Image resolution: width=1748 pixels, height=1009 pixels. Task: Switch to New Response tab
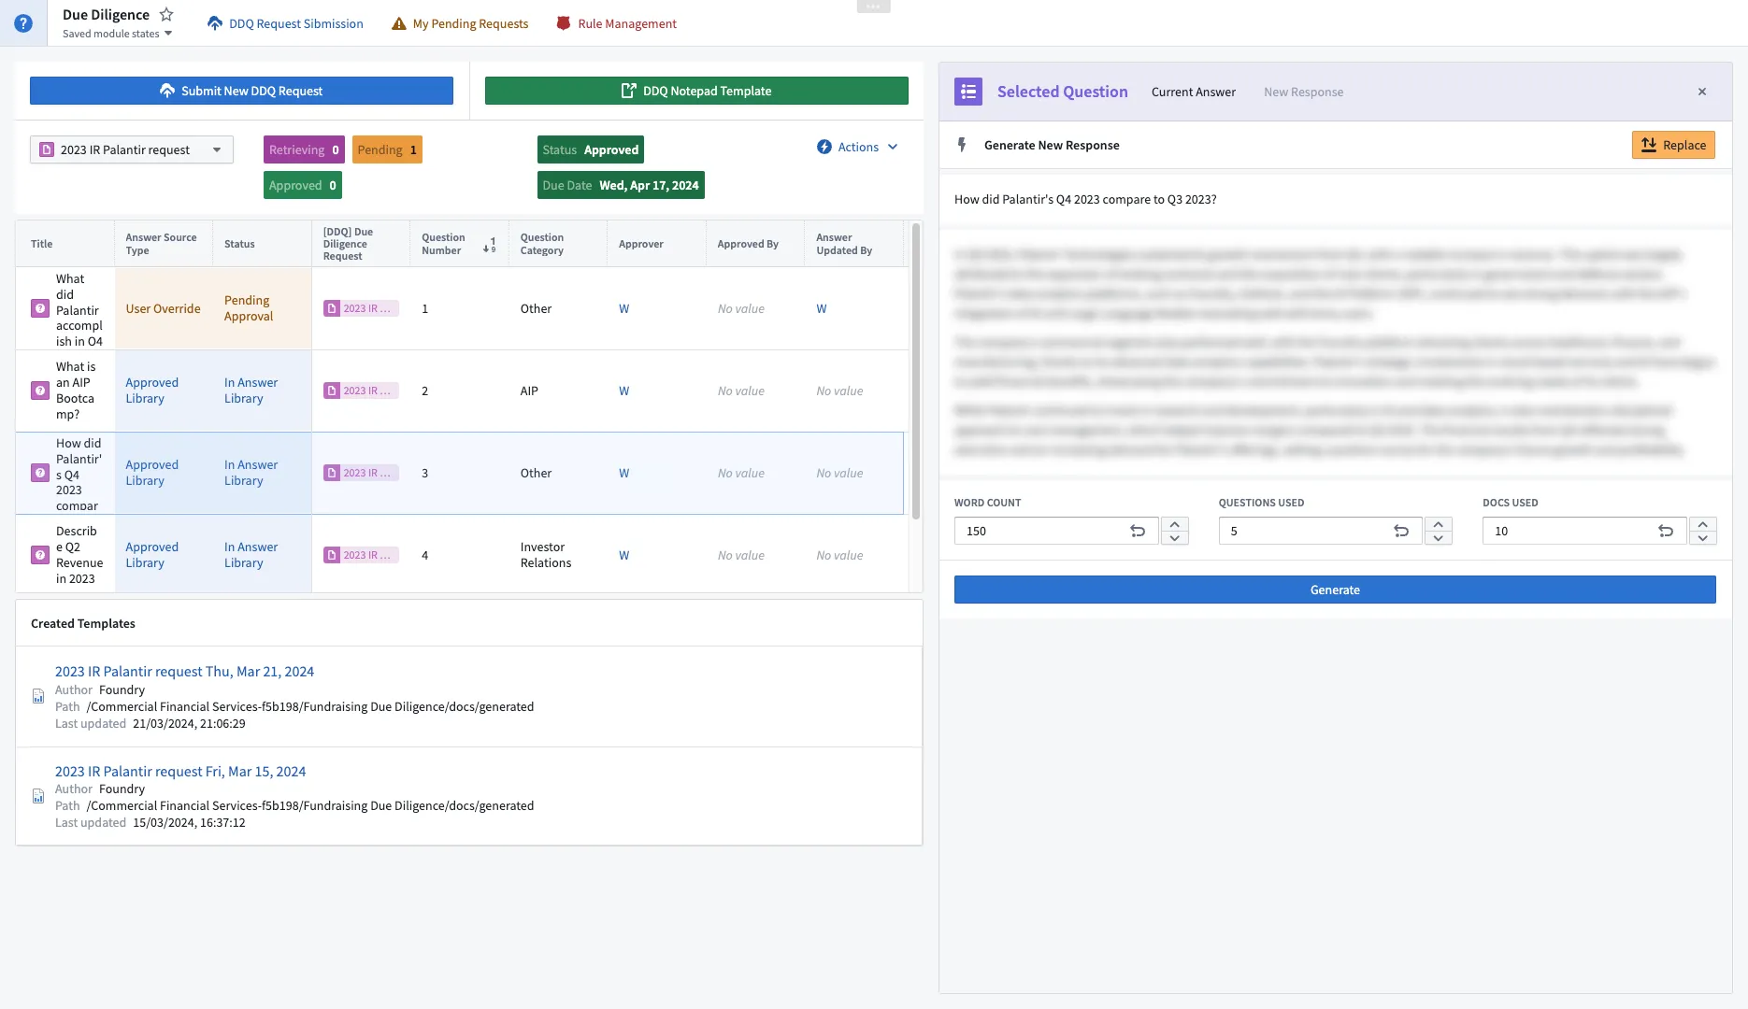1304,92
